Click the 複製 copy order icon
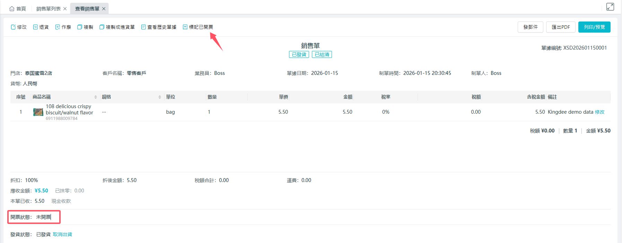 pos(80,27)
